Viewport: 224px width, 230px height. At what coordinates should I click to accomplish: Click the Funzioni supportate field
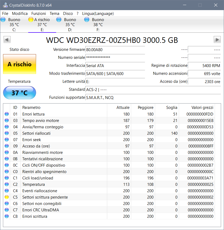[x=153, y=97]
